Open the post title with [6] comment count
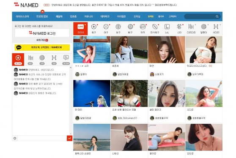236x158 pixels. point(199,66)
